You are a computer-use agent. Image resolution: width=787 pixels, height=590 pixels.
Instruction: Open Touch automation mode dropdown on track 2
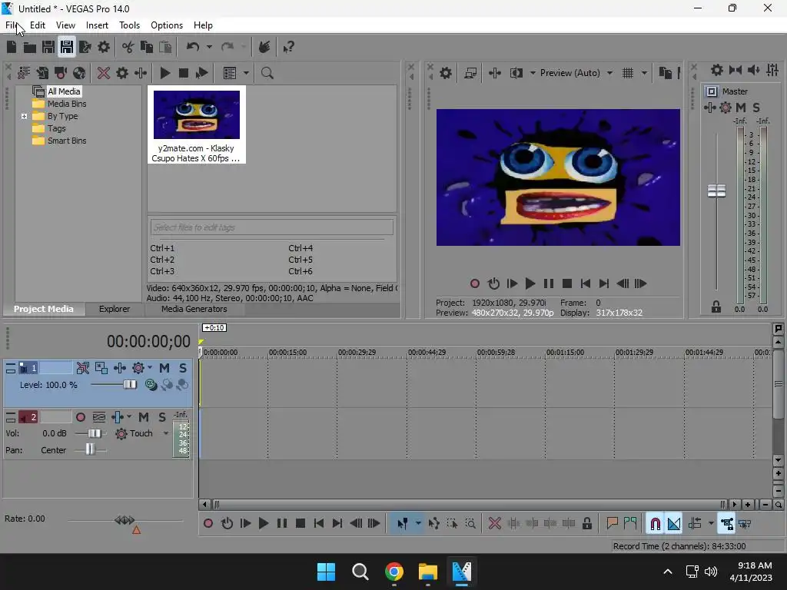tap(166, 433)
